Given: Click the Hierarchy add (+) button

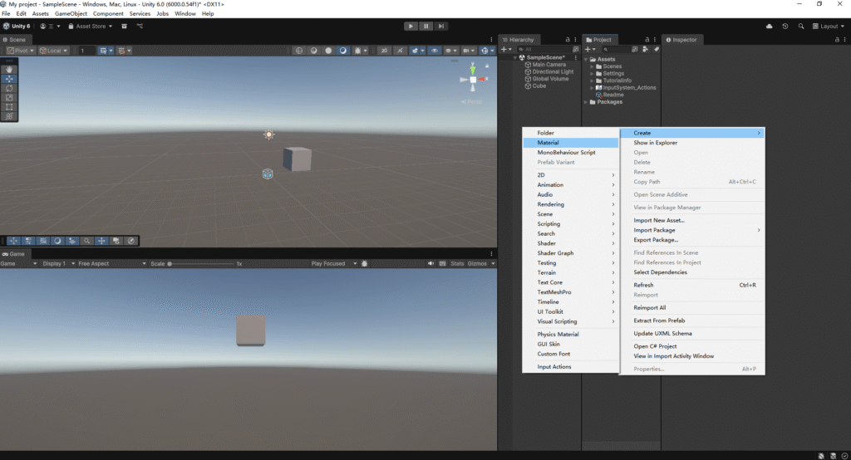Looking at the screenshot, I should [505, 49].
